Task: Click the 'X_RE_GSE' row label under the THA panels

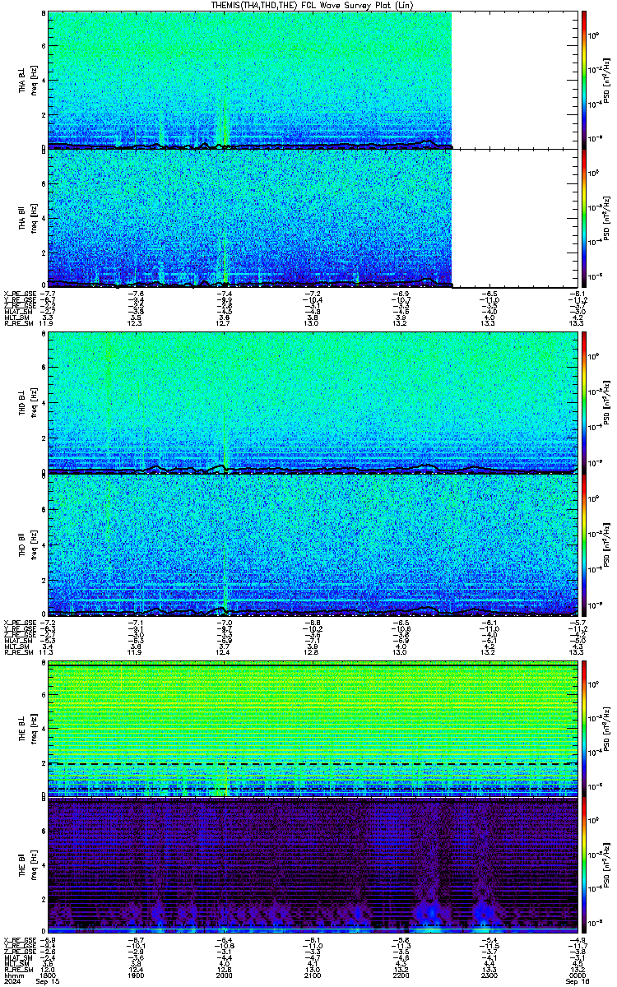Action: [x=20, y=293]
